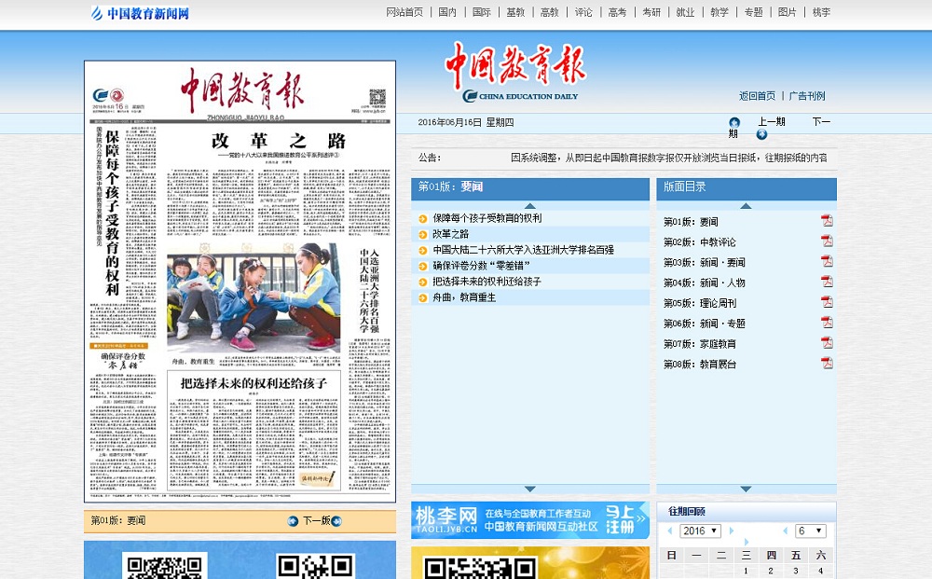The width and height of the screenshot is (932, 579).
Task: Open 图片 in top navigation
Action: [x=787, y=12]
